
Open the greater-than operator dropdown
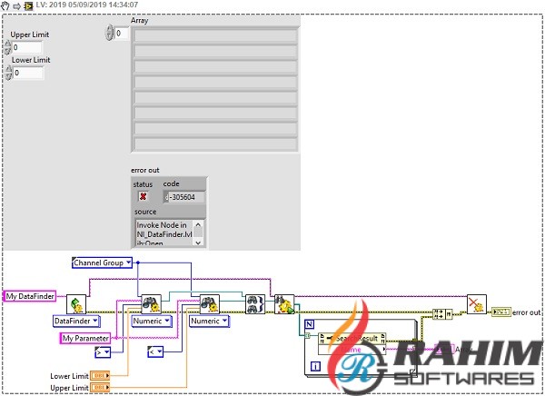click(x=106, y=352)
